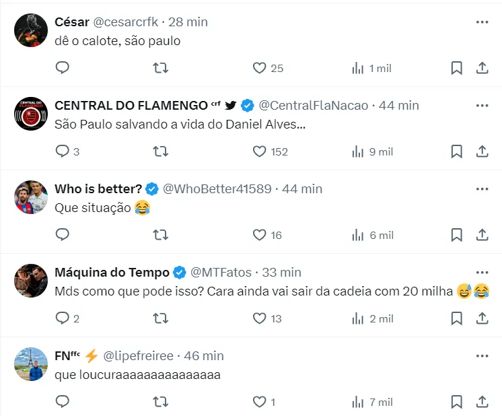502x416 pixels.
Task: Bookmark César's tweet
Action: coord(456,68)
